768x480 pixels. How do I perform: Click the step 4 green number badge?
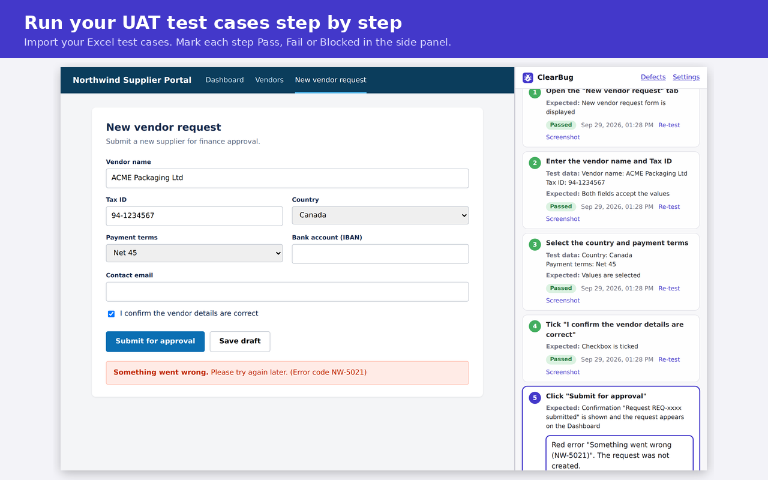[x=535, y=326]
